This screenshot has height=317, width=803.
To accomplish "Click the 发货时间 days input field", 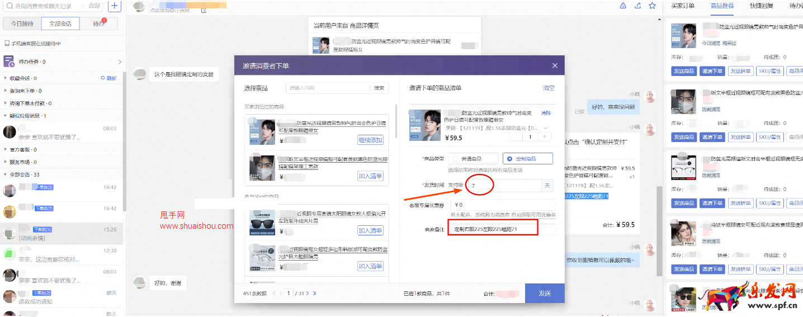I will [x=504, y=185].
